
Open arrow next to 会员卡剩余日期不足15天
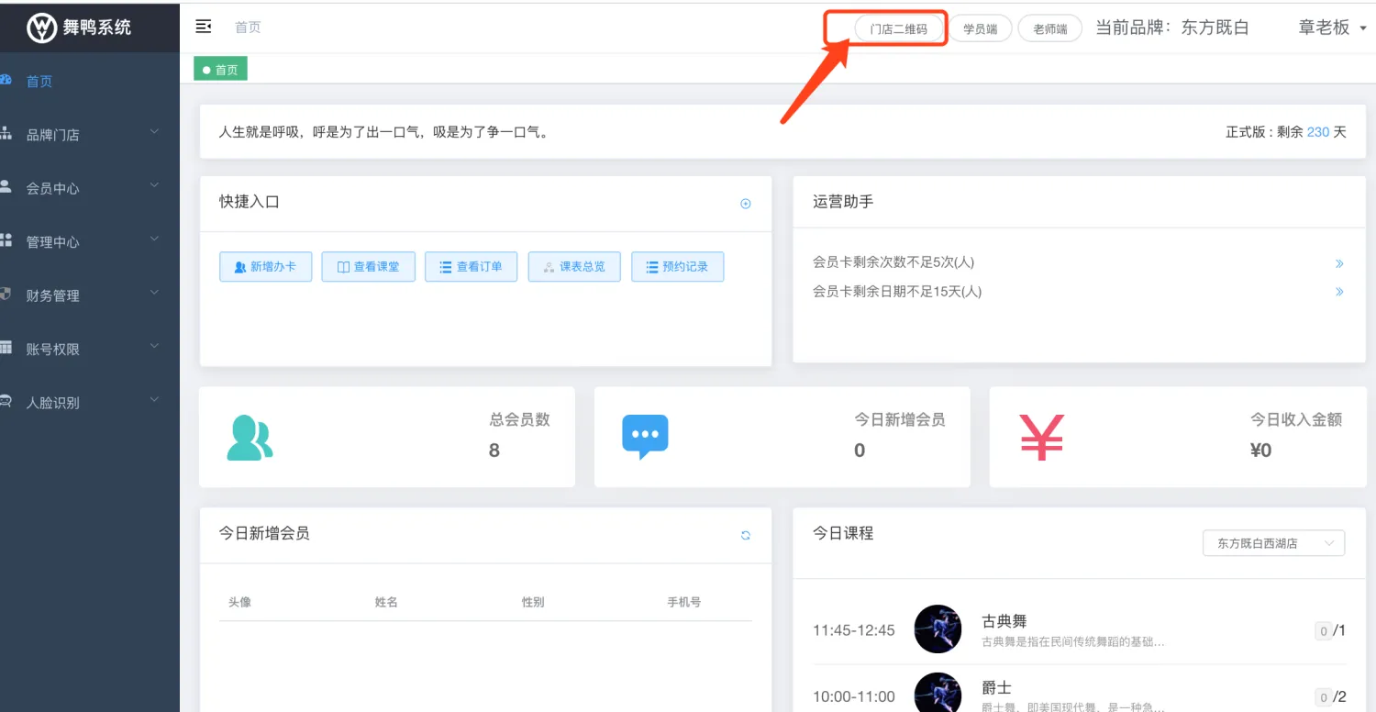[1339, 293]
